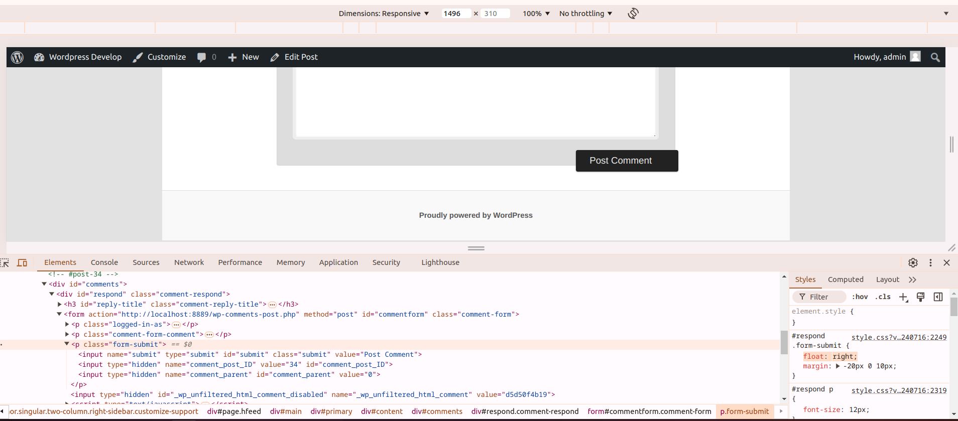The image size is (958, 421).
Task: Collapse the p form-submit node
Action: pos(67,344)
